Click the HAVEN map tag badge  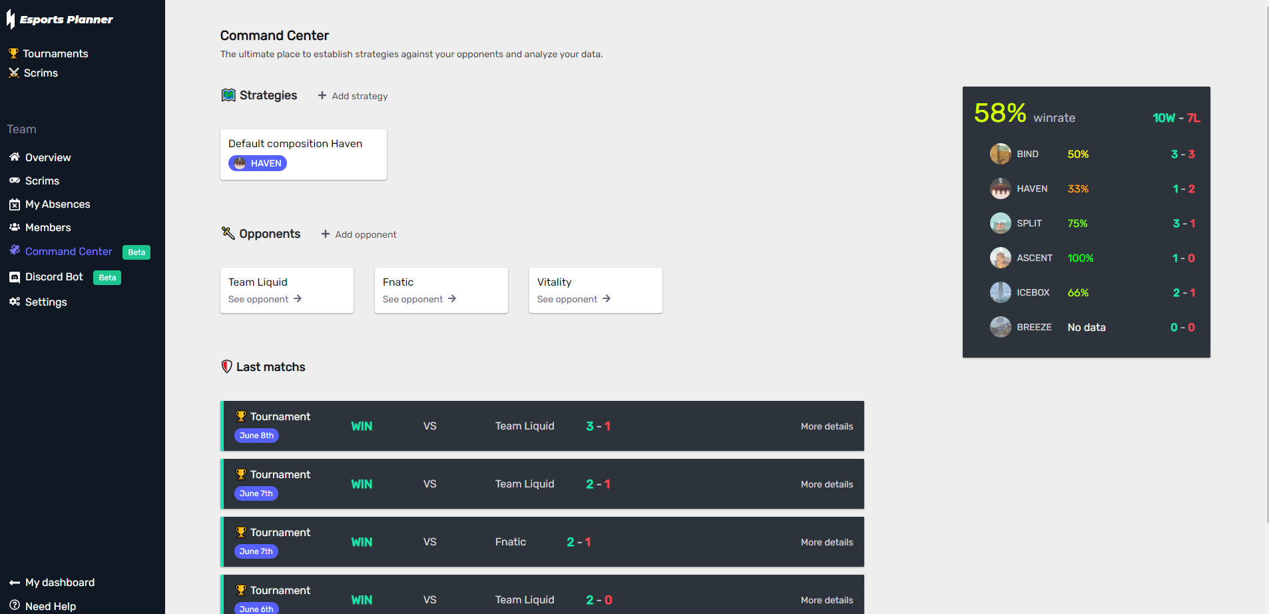click(258, 163)
